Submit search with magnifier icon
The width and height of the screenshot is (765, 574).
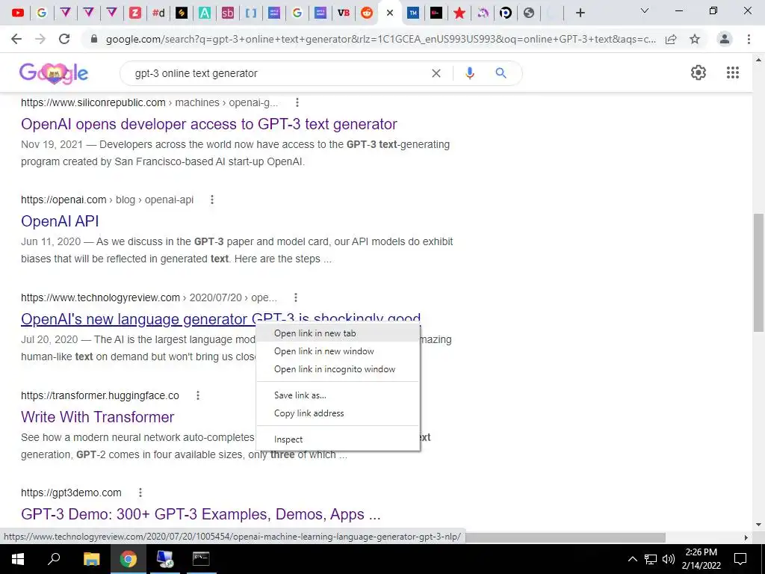pos(501,73)
